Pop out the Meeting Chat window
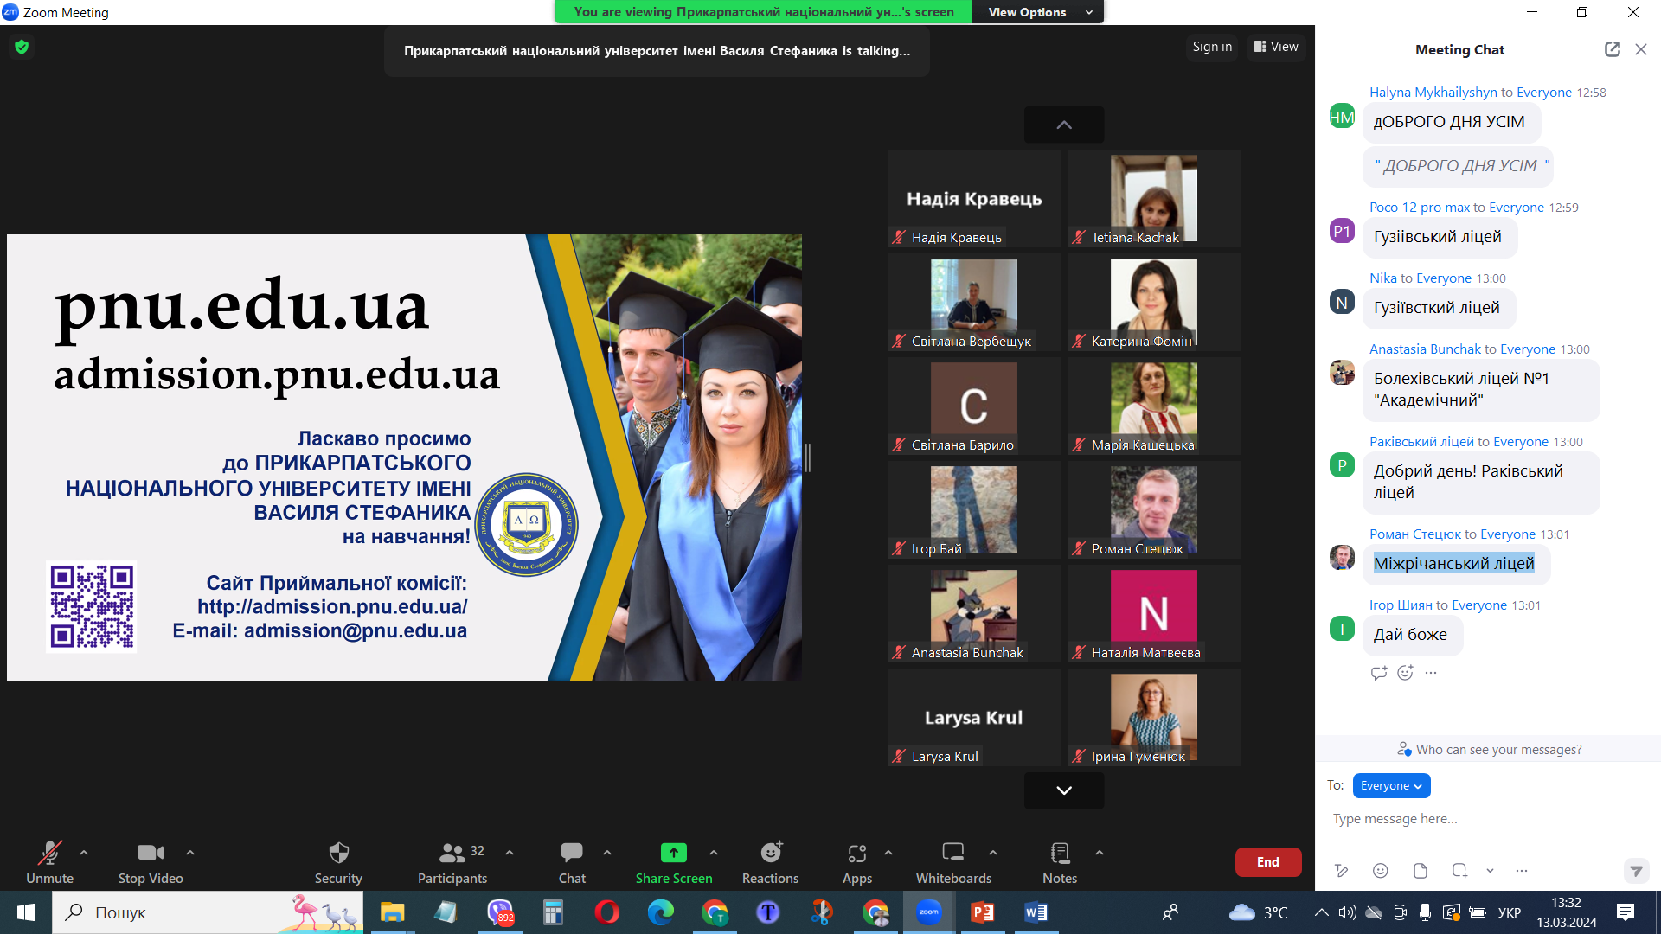Viewport: 1661px width, 934px height. (1612, 49)
